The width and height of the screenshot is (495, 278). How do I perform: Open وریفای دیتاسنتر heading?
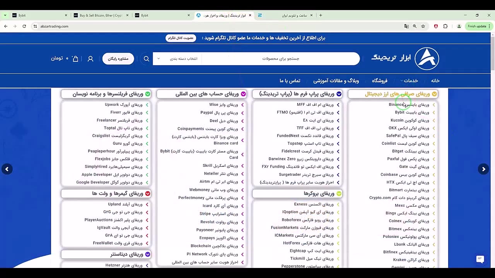106,254
